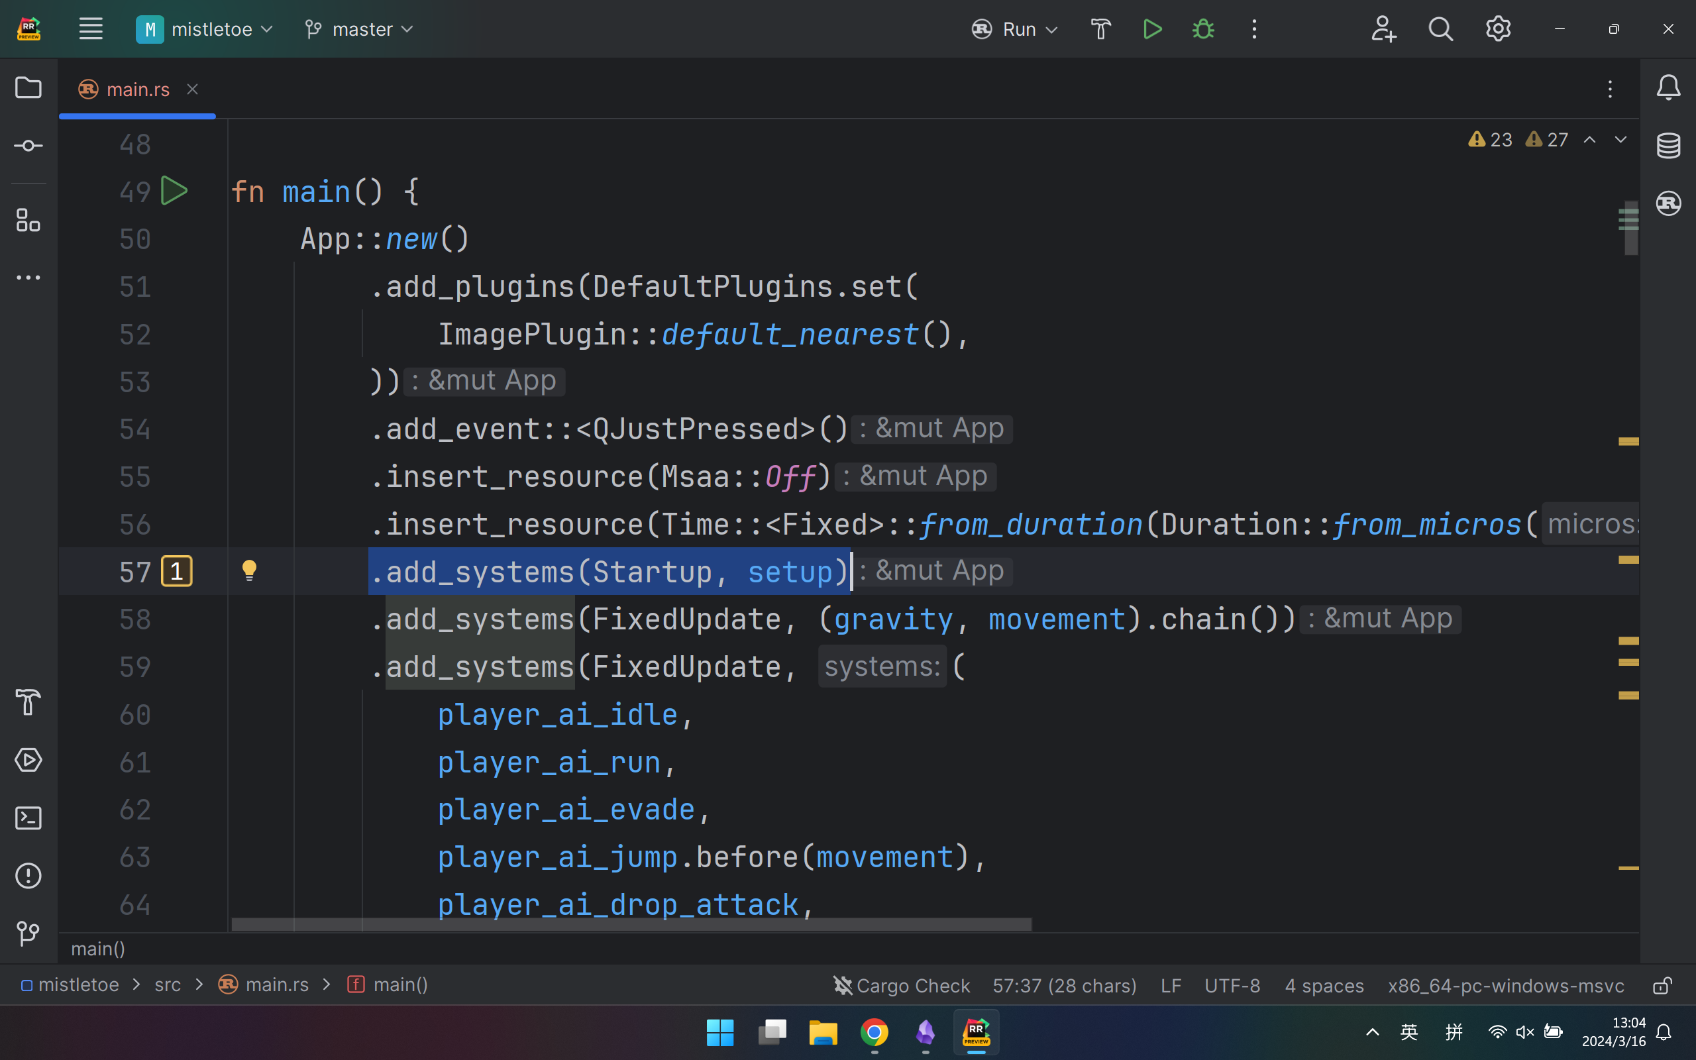Change the 4 spaces indent setting

1324,985
